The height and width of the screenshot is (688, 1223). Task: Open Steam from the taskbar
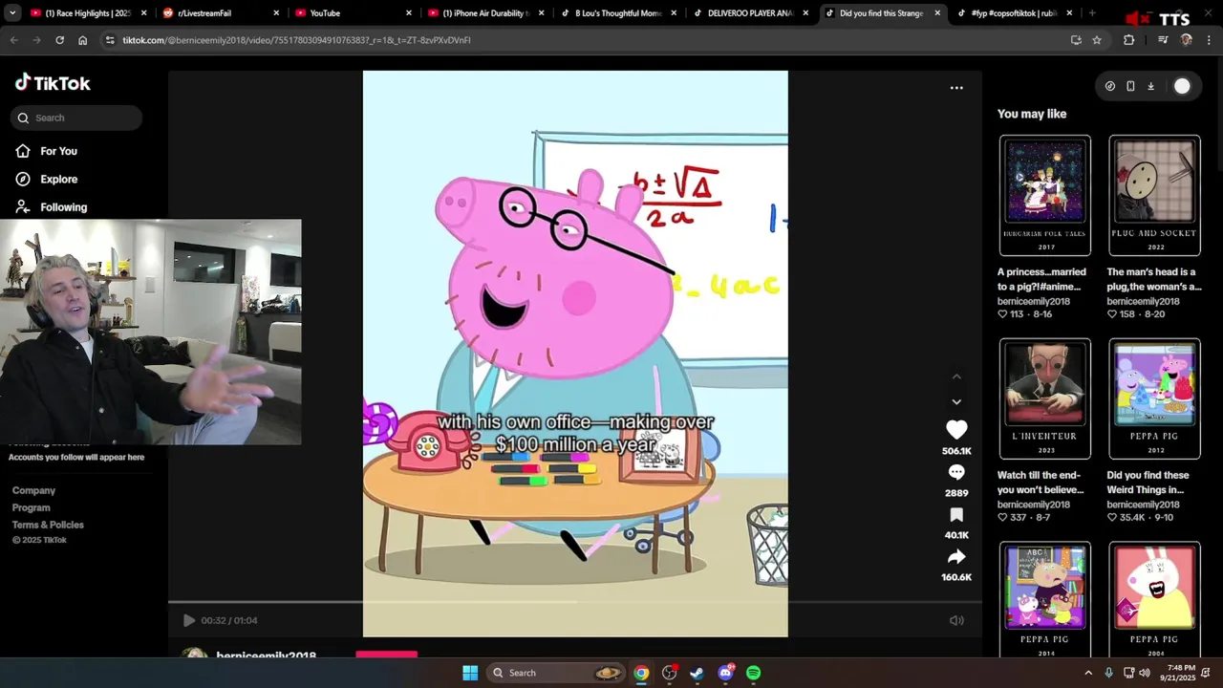point(697,673)
